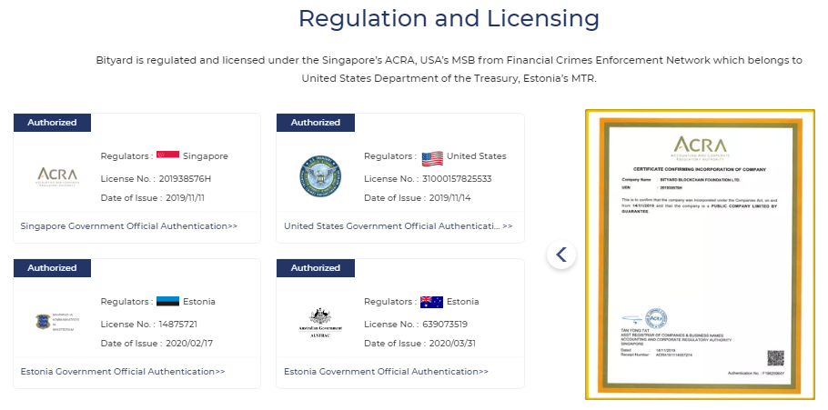Screen dimensions: 828x410
Task: Click the Regulation and Licensing heading
Action: pos(449,18)
